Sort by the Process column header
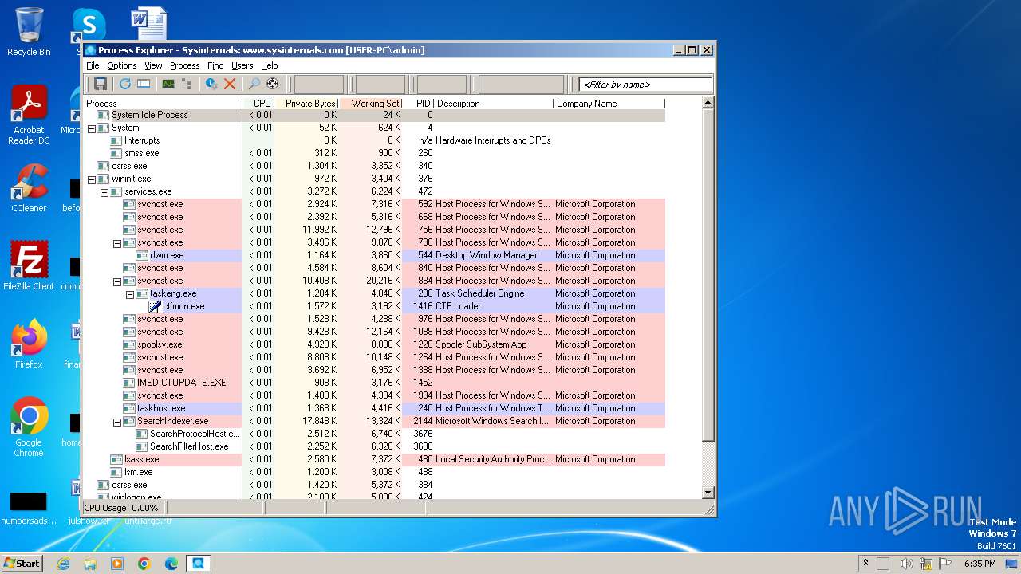1021x574 pixels. pyautogui.click(x=163, y=104)
